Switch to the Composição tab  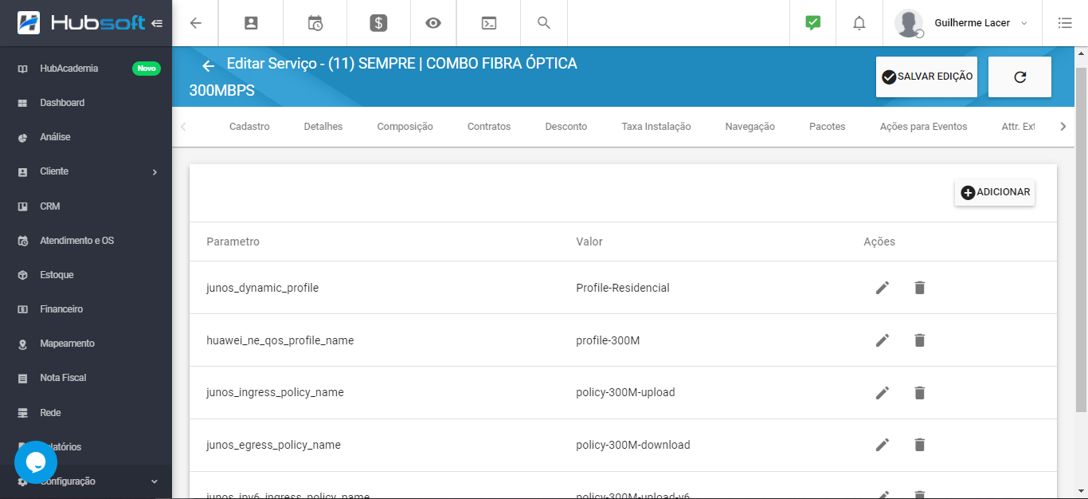pyautogui.click(x=405, y=127)
